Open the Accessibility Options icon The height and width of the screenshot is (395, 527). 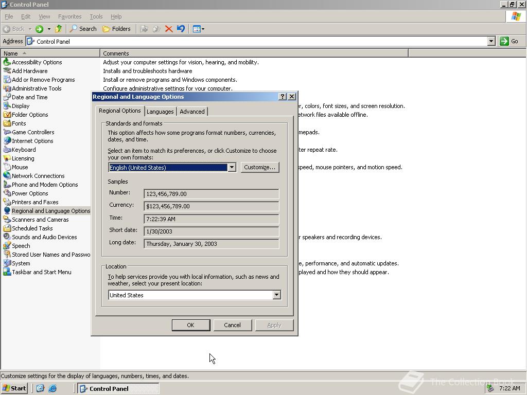pos(7,62)
